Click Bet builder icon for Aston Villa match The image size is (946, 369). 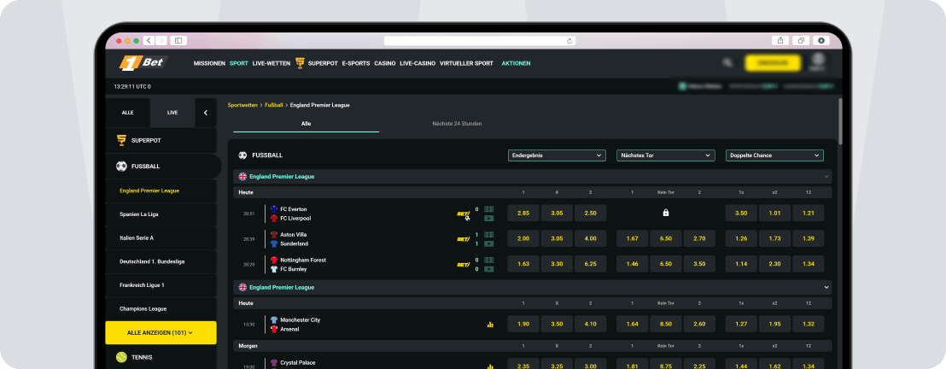[x=464, y=239]
